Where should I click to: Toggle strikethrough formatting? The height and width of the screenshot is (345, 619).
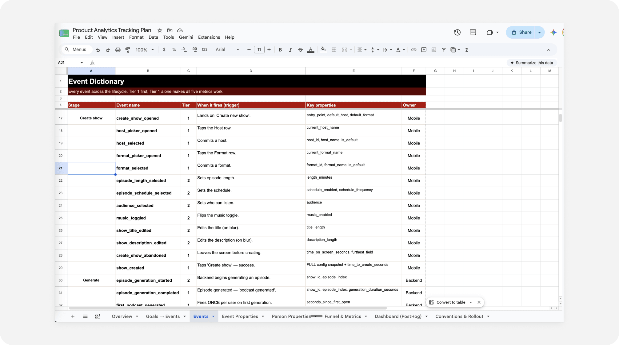tap(300, 50)
